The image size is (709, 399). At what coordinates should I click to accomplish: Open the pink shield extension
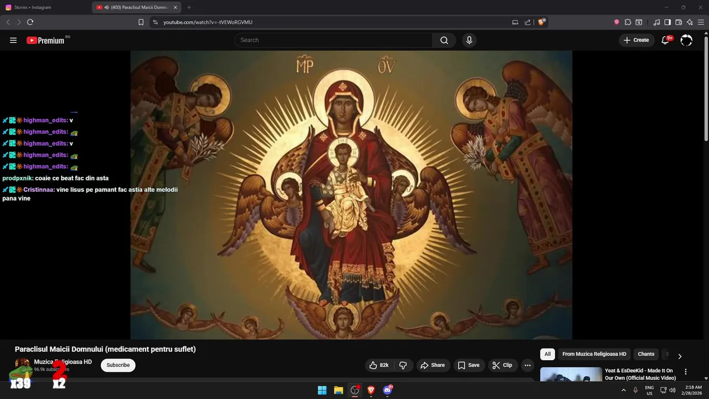(616, 22)
